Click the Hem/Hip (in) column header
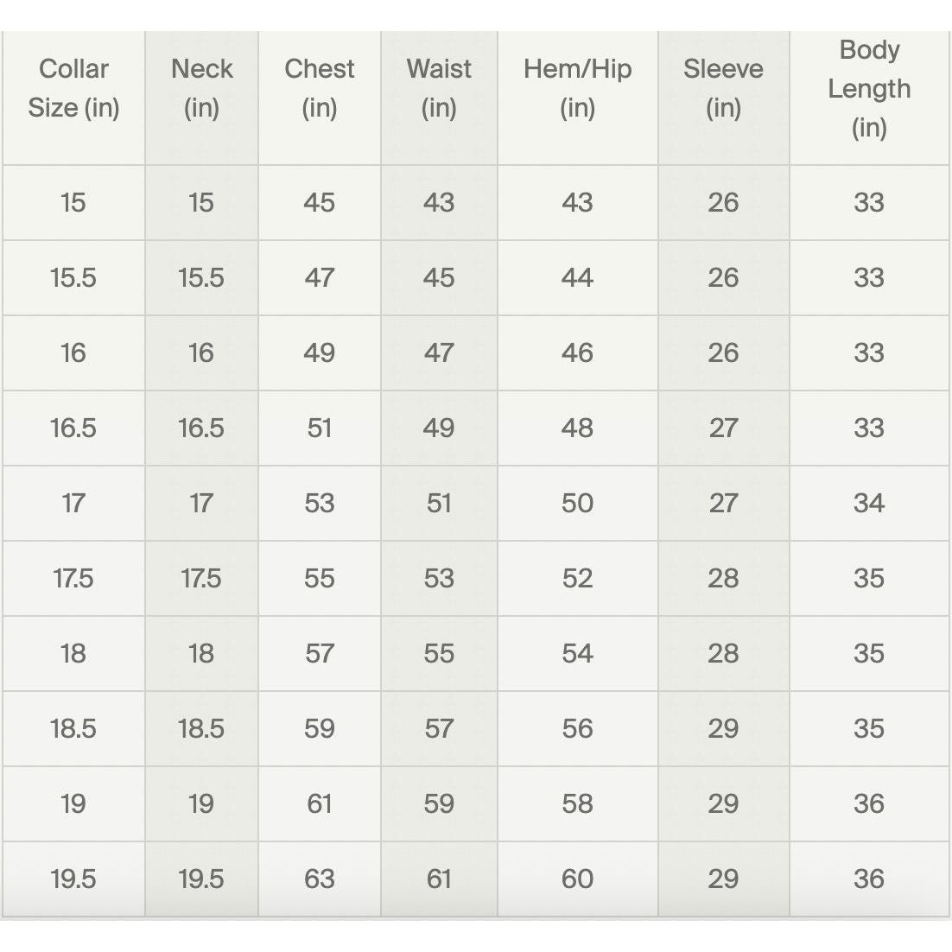Image resolution: width=952 pixels, height=952 pixels. pyautogui.click(x=577, y=88)
